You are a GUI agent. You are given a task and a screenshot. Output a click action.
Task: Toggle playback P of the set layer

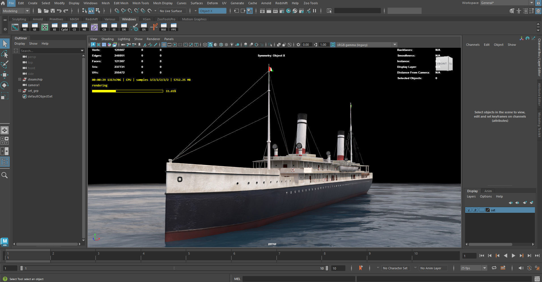coord(475,210)
